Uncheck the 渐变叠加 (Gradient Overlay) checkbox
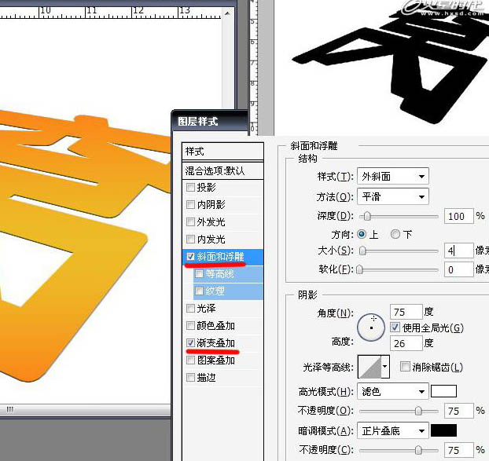The width and height of the screenshot is (489, 461). 191,343
